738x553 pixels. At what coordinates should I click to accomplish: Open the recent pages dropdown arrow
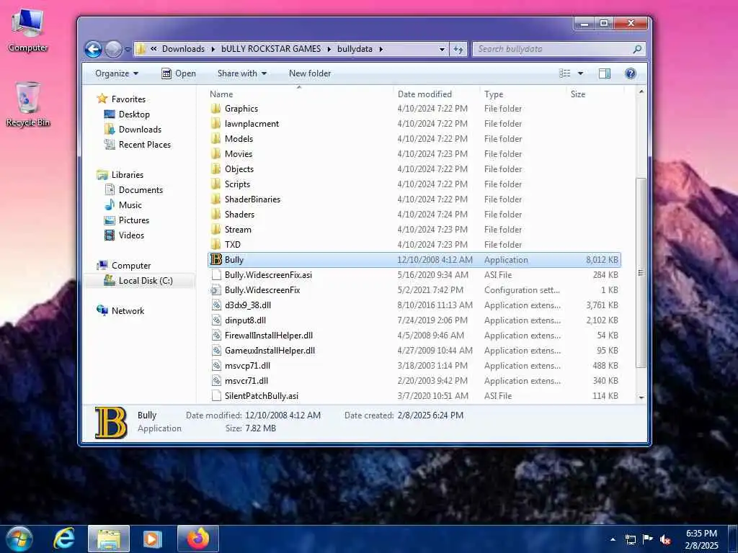[128, 49]
